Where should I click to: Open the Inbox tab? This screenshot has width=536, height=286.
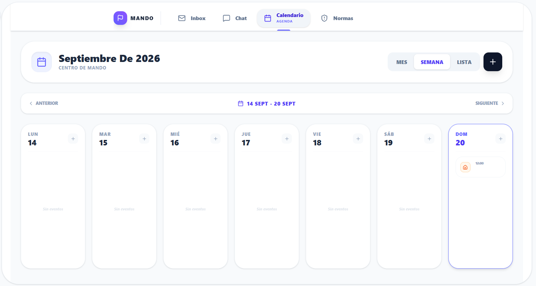[192, 18]
